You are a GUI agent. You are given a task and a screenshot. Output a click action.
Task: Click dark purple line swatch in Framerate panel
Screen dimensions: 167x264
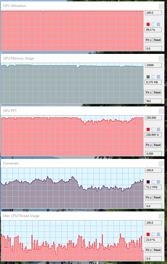tap(148, 182)
